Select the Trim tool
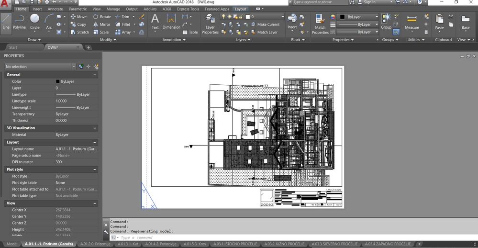Viewport: 478px width, 248px height. coord(122,17)
